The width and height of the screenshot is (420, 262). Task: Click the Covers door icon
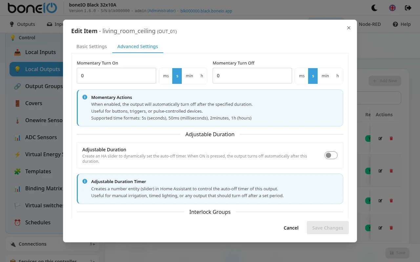coord(17,103)
